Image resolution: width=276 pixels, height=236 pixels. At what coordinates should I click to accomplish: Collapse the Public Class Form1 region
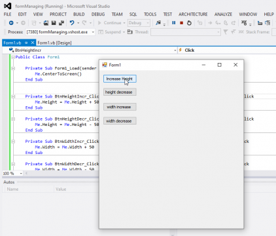(13, 57)
